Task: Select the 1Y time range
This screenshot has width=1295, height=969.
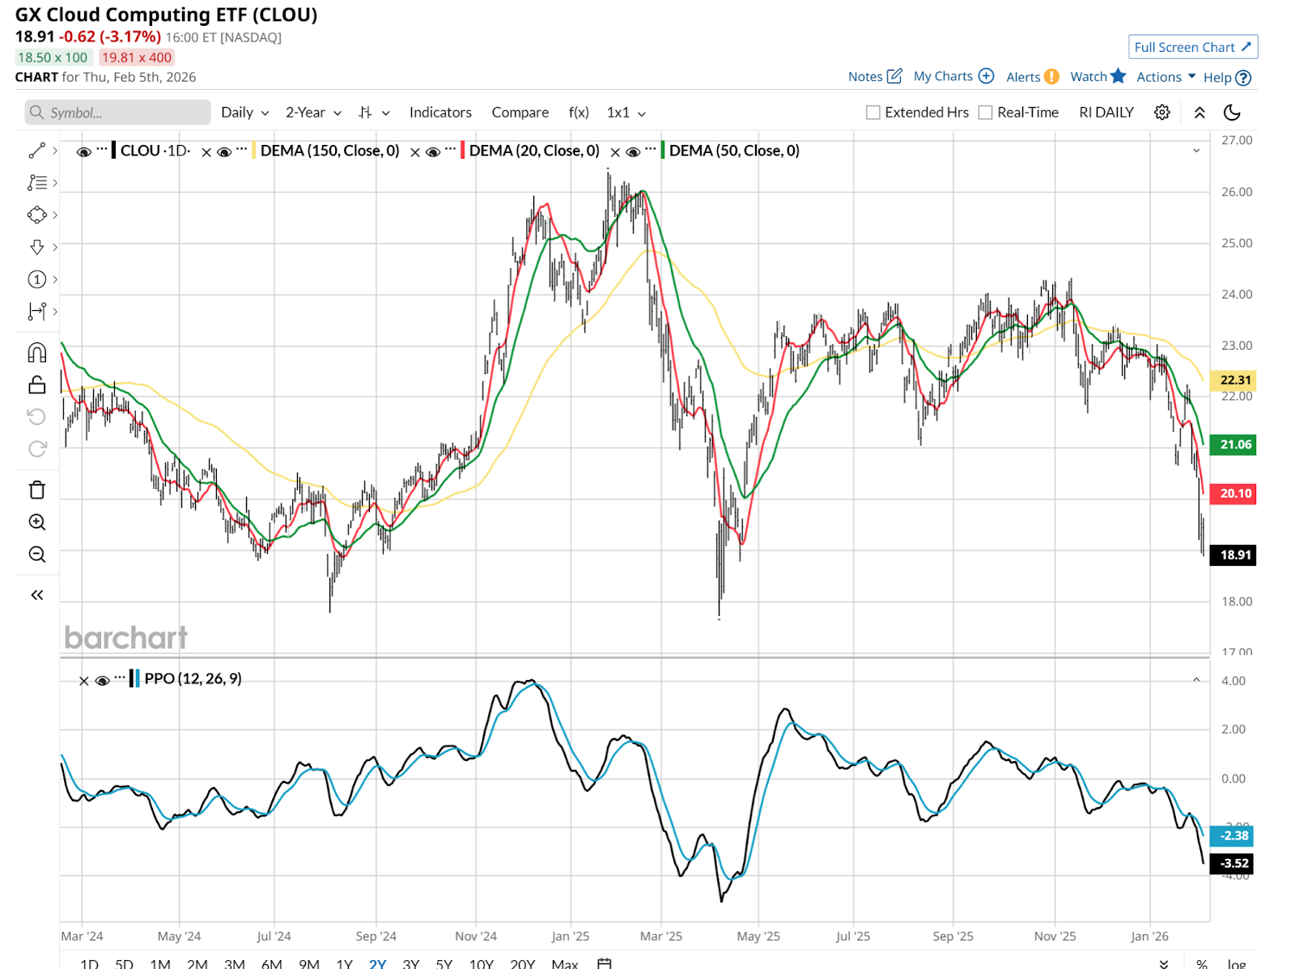Action: click(344, 963)
